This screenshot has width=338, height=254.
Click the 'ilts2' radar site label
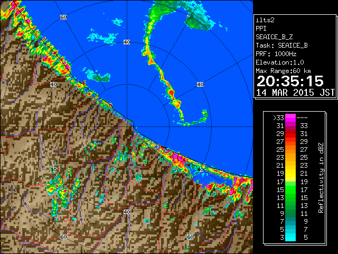pos(265,20)
